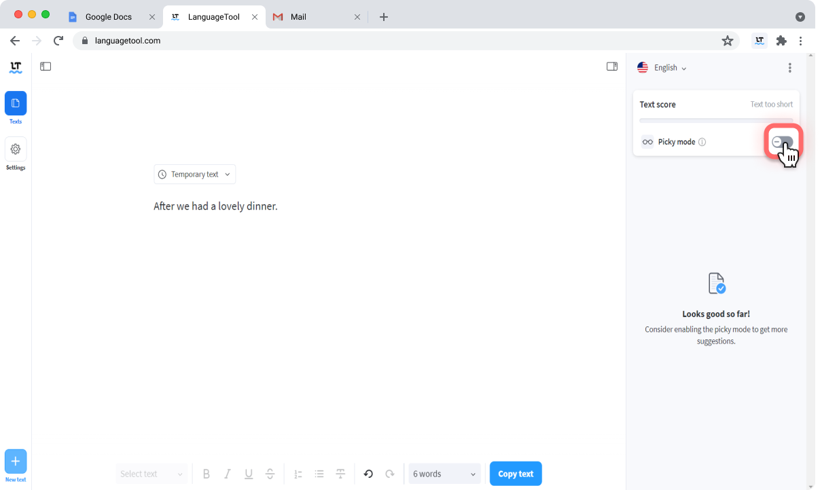Apply underline formatting
The width and height of the screenshot is (820, 490).
coord(249,474)
